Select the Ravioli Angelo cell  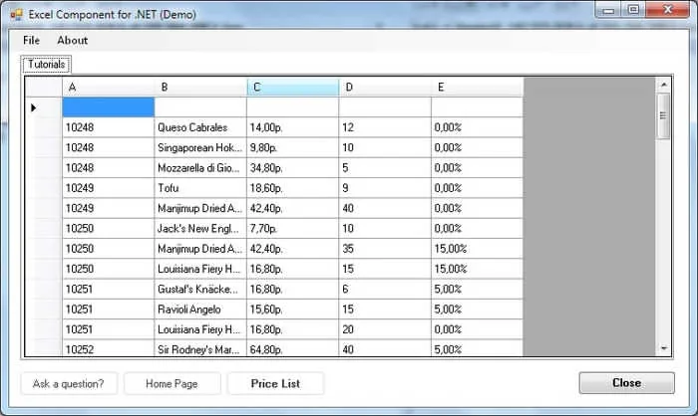pos(200,310)
